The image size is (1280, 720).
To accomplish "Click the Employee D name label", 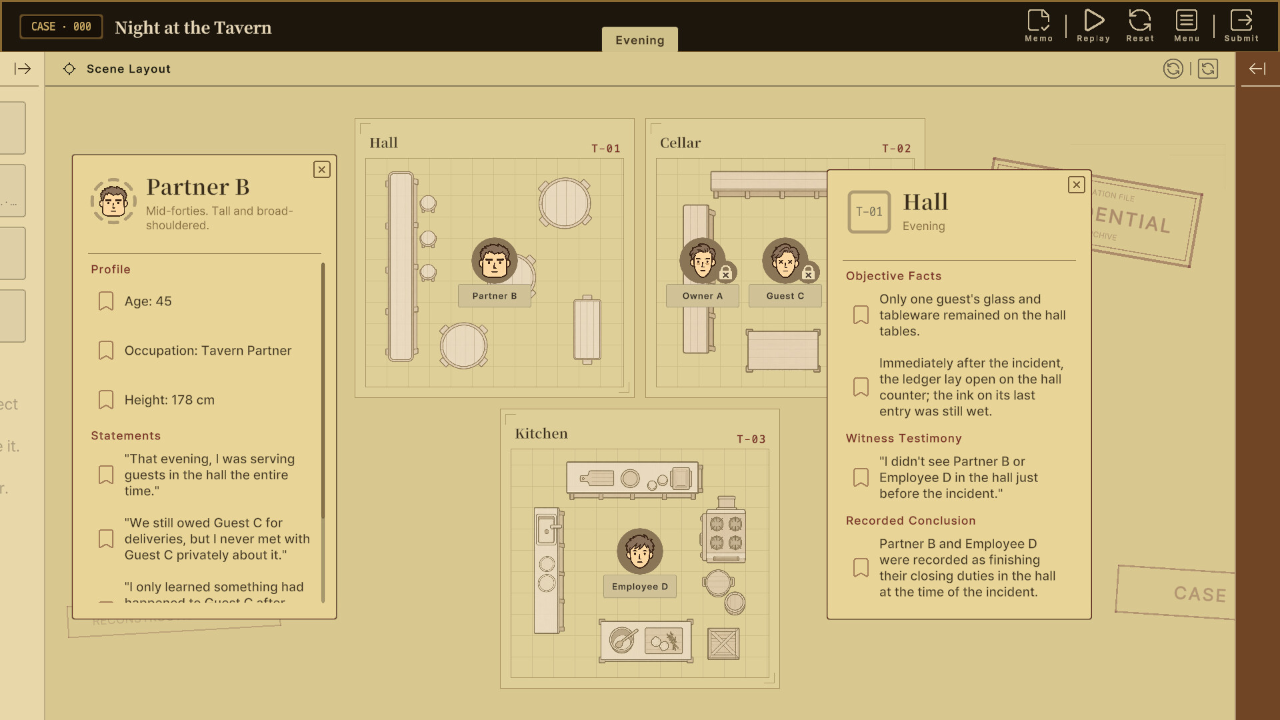I will pos(640,587).
